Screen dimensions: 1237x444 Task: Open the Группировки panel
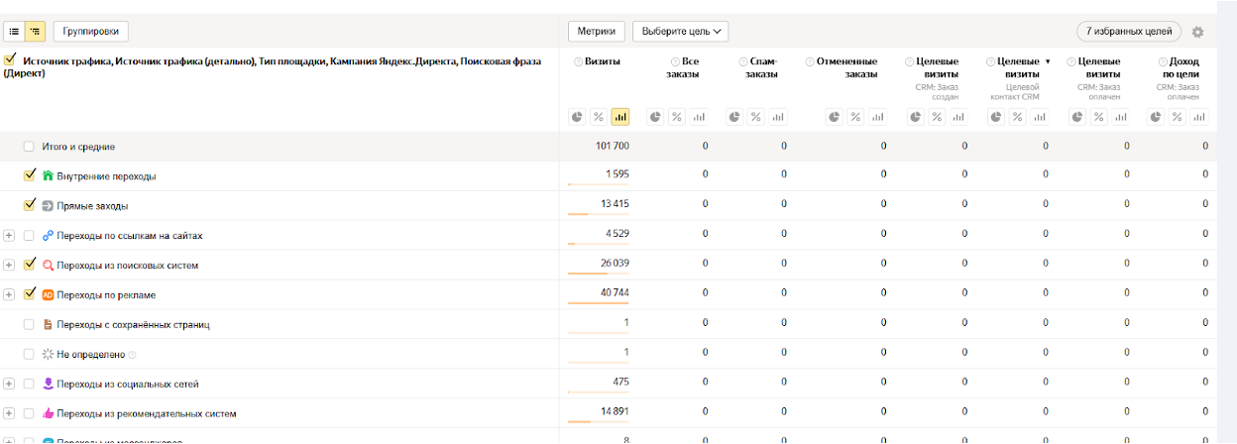pos(90,32)
